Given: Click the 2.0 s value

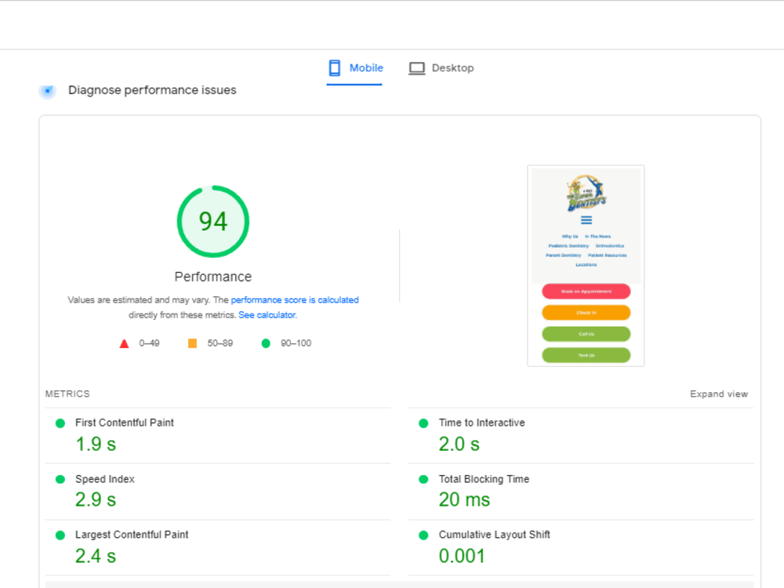Looking at the screenshot, I should (459, 444).
